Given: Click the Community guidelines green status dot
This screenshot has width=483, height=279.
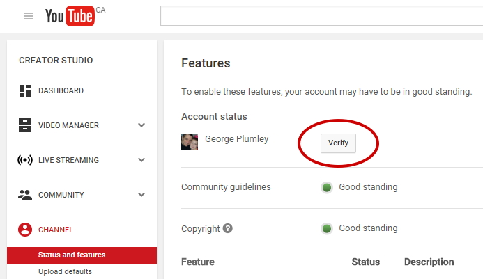Looking at the screenshot, I should click(327, 187).
